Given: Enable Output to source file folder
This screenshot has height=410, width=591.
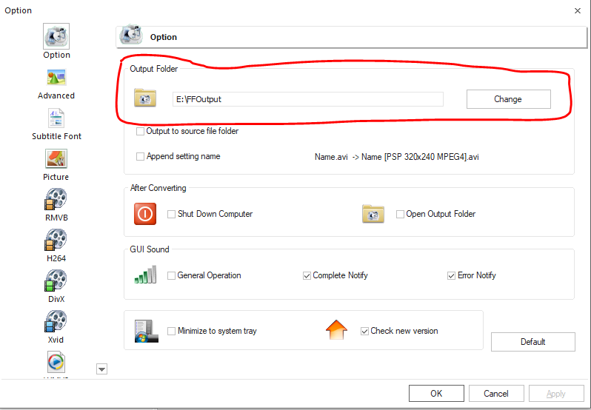Looking at the screenshot, I should [141, 132].
